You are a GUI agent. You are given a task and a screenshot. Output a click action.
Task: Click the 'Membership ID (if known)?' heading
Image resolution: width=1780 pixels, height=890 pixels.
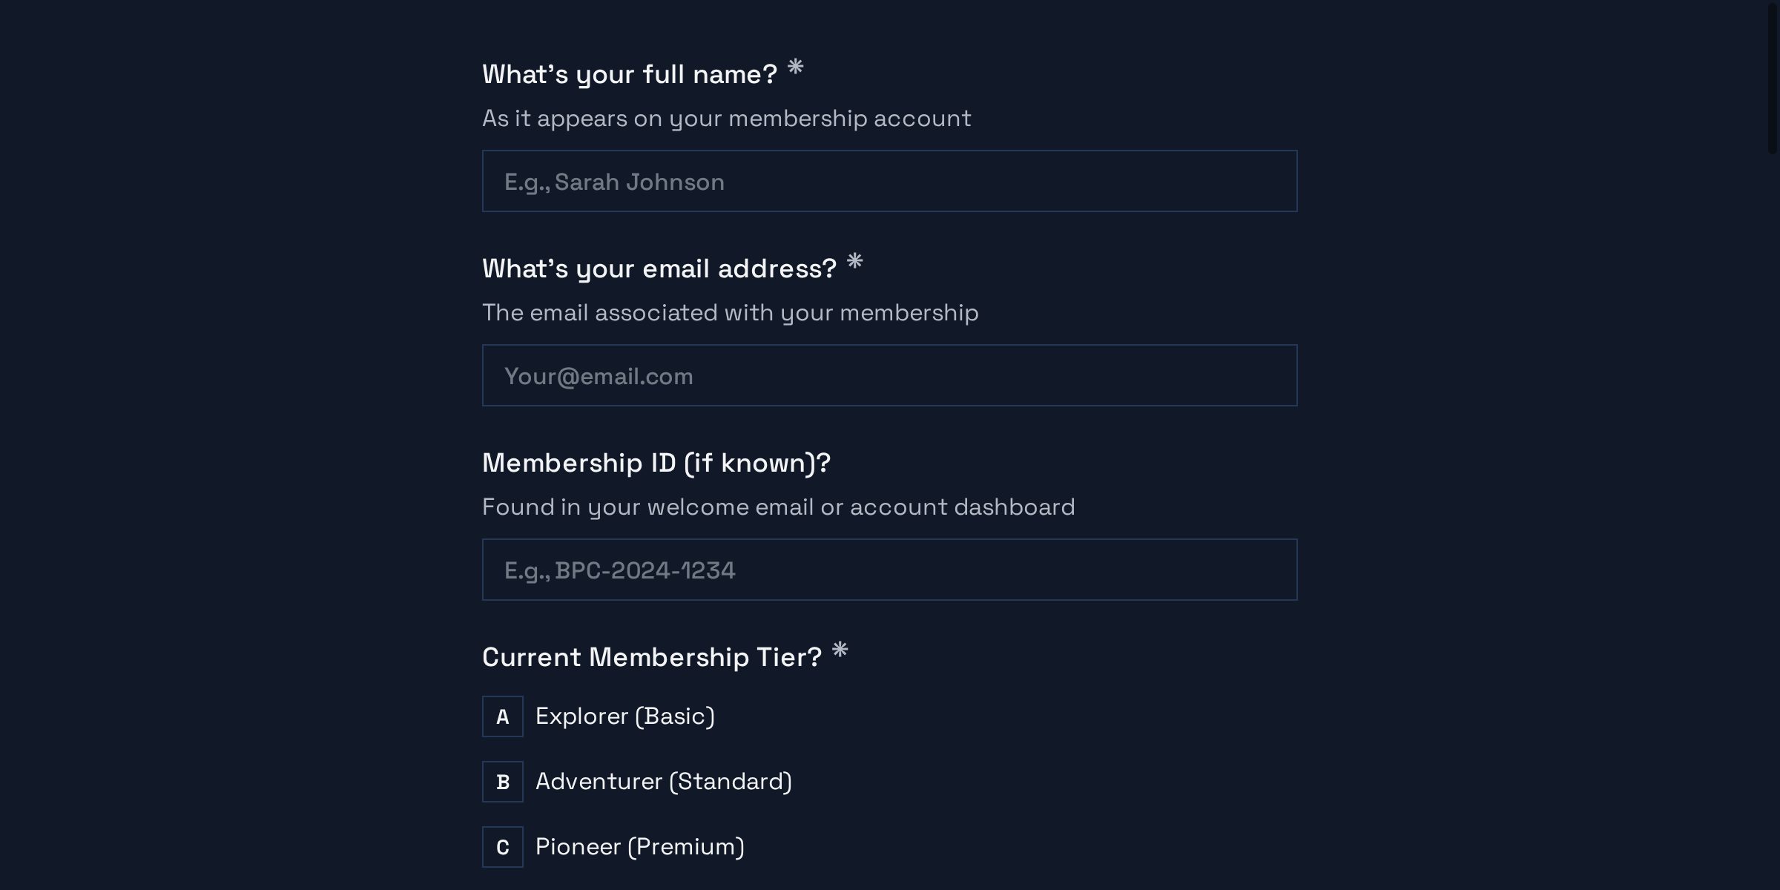click(656, 463)
